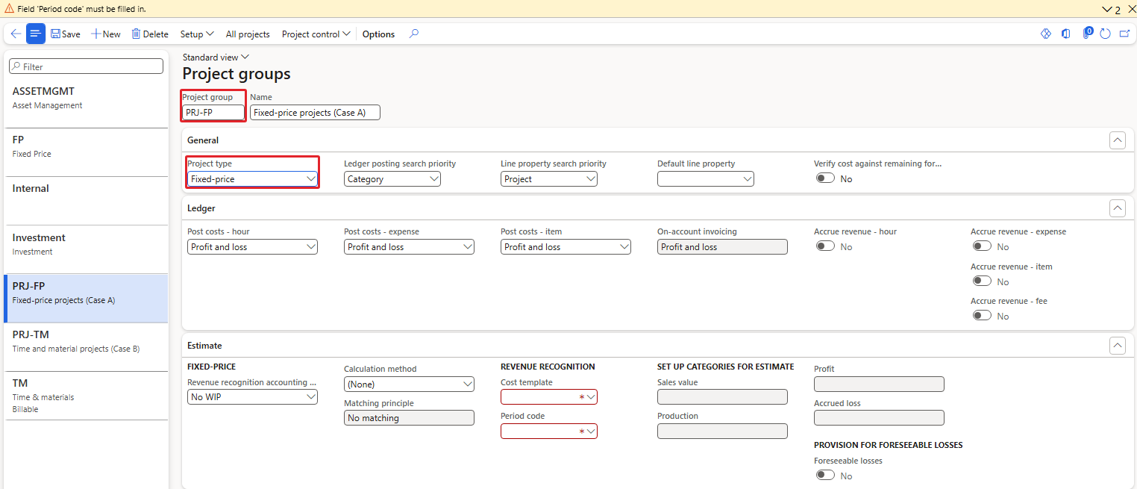Collapse the Estimate section
This screenshot has width=1137, height=489.
point(1117,345)
